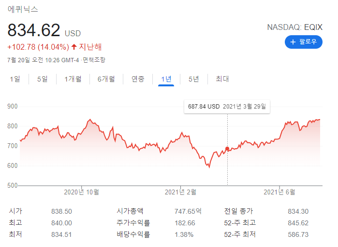Viewport: 338px width, 247px height.
Task: Click the 834.62 price value
Action: click(34, 30)
